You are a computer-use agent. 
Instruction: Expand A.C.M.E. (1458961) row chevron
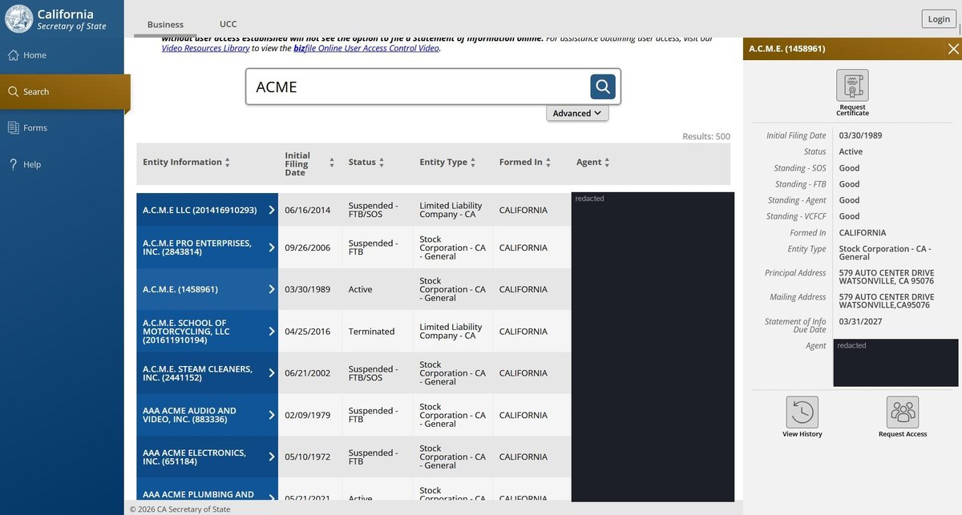tap(271, 289)
